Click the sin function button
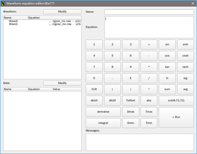This screenshot has width=197, height=154. coord(167,45)
